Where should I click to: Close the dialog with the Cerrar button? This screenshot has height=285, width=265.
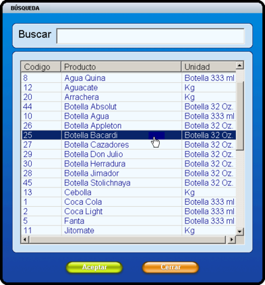point(170,267)
